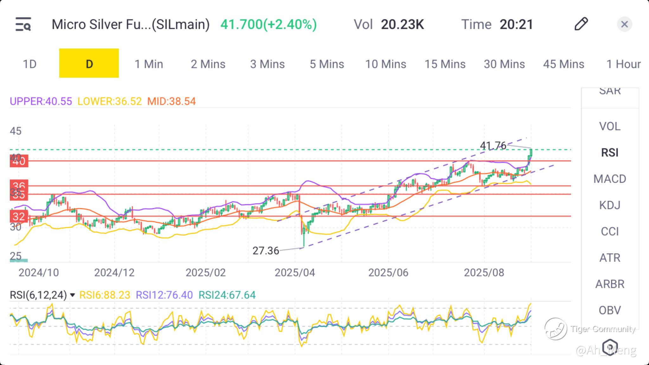
Task: Select the 1 Min timeframe tab
Action: coord(149,64)
